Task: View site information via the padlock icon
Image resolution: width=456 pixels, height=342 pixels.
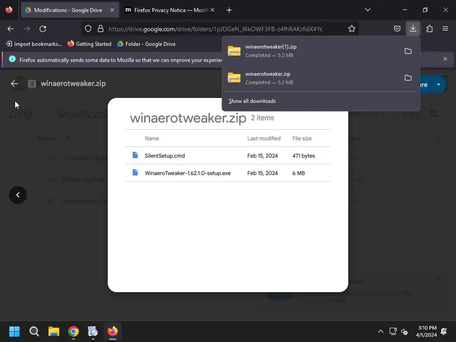Action: [x=101, y=28]
